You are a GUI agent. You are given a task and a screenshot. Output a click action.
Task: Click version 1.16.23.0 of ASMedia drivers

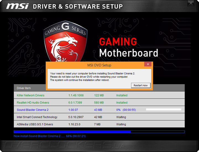(x=74, y=124)
